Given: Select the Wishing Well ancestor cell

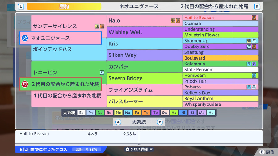Looking at the screenshot, I should 145,32.
